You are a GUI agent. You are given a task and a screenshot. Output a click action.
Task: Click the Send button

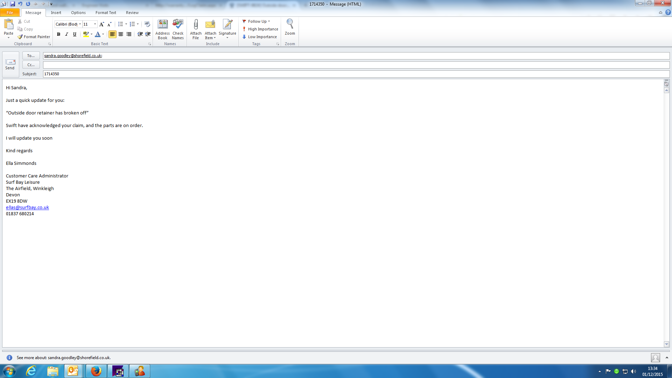tap(10, 64)
